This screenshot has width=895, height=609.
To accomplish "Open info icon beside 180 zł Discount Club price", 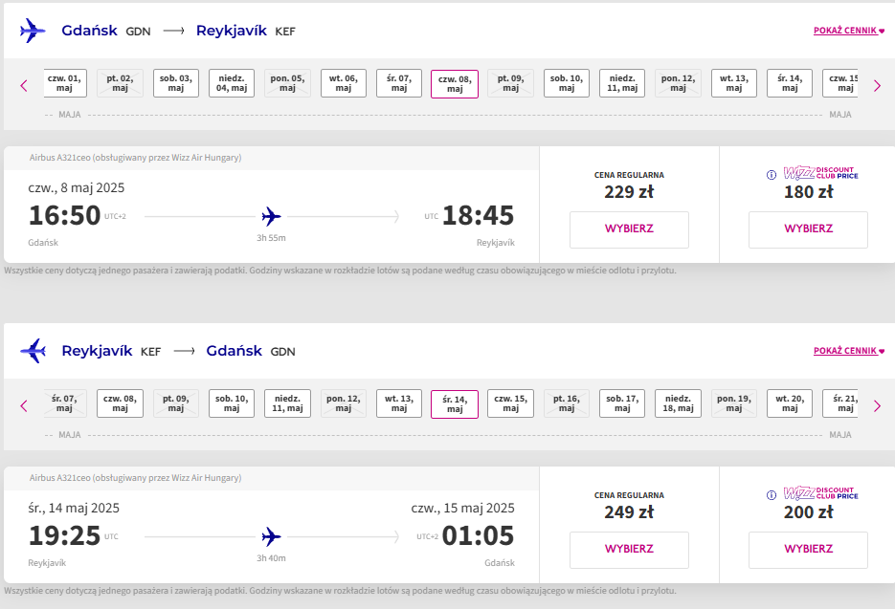I will tap(772, 175).
